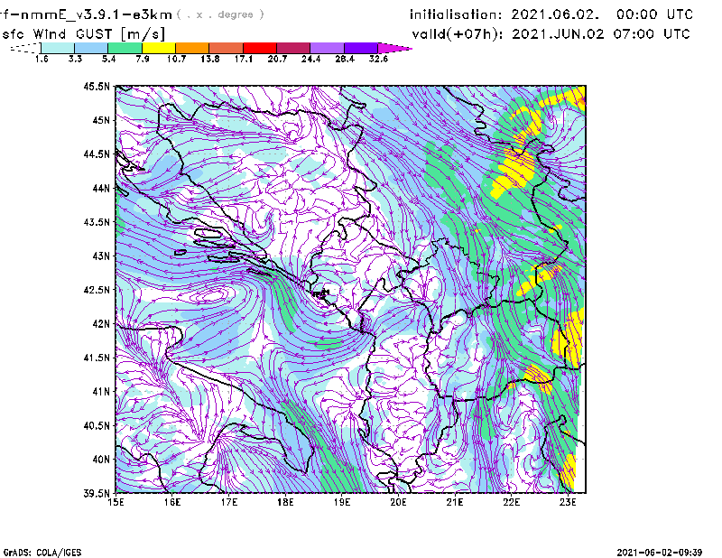The image size is (722, 558).
Task: Click the 44N latitude label
Action: [101, 188]
